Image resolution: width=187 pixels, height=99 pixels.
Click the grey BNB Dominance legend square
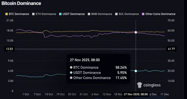(x=89, y=14)
